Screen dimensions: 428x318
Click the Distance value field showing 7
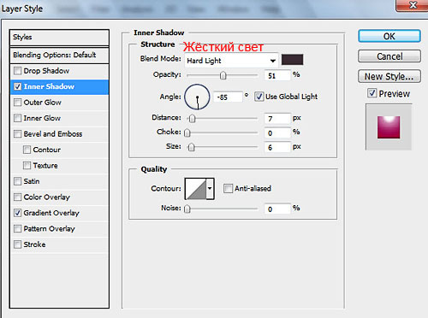(277, 118)
